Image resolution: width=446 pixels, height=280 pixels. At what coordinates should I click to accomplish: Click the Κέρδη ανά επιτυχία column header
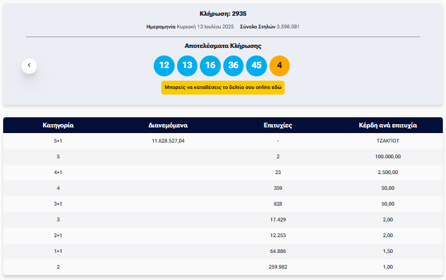pyautogui.click(x=388, y=125)
